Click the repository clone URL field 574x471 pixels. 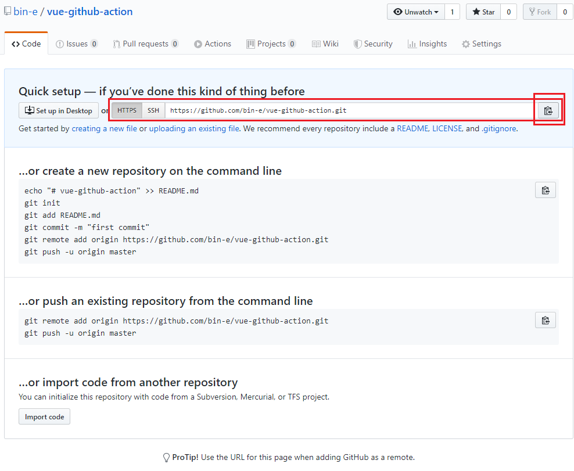pyautogui.click(x=351, y=110)
